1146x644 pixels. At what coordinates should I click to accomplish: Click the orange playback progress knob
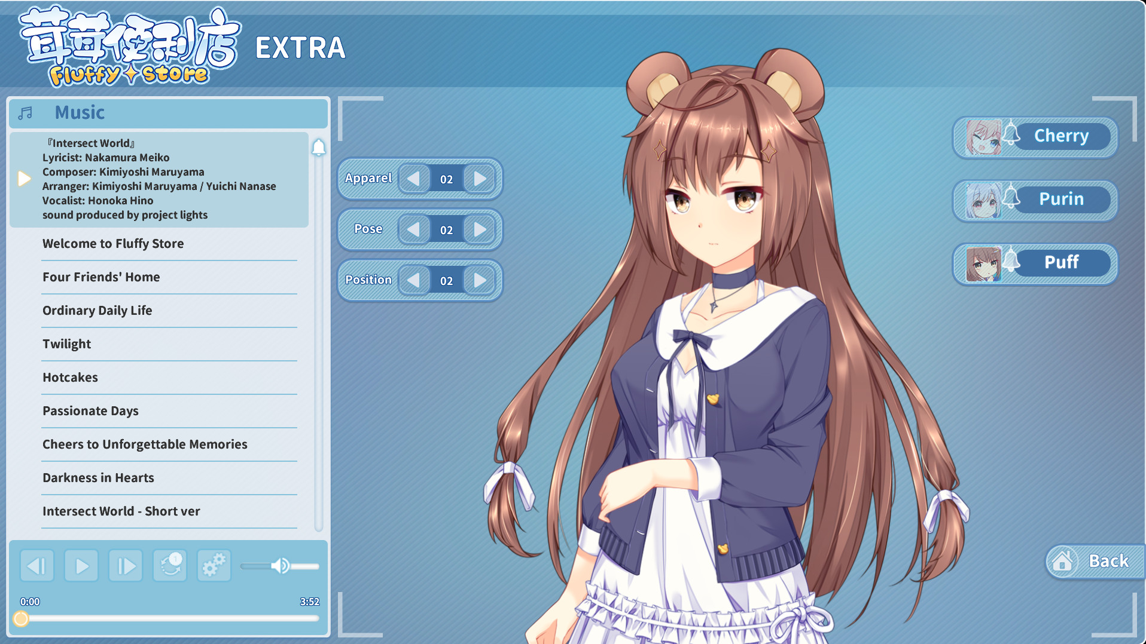pyautogui.click(x=21, y=618)
